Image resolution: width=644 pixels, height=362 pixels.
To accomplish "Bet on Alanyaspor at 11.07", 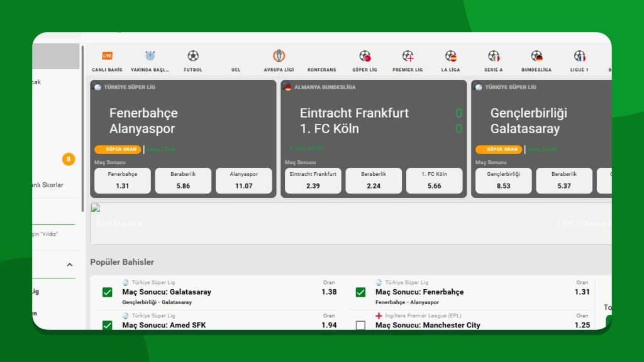I will click(x=243, y=180).
